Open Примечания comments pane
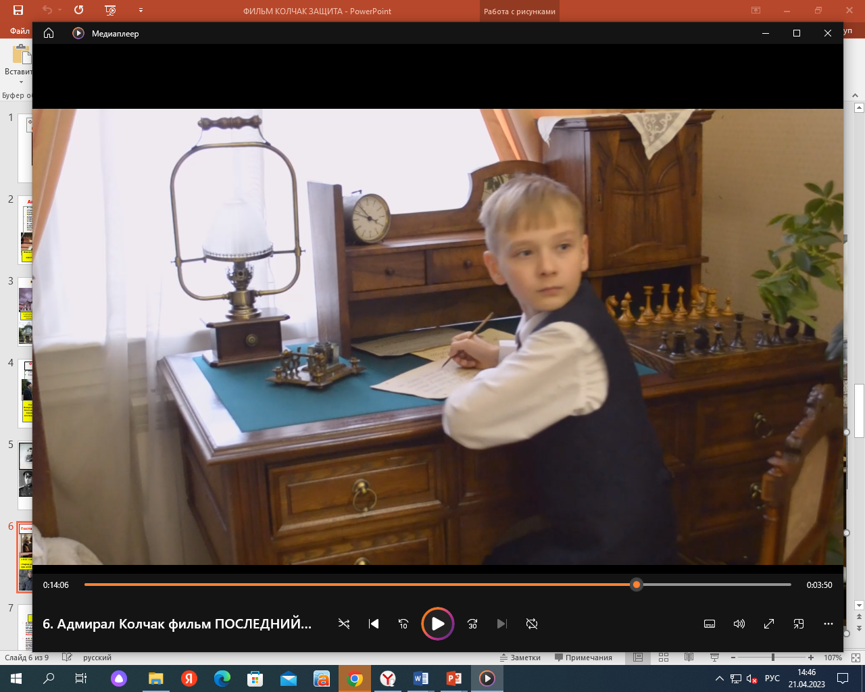 point(583,658)
